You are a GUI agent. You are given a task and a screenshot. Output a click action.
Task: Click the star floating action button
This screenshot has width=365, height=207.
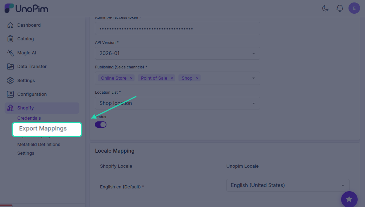pyautogui.click(x=349, y=199)
